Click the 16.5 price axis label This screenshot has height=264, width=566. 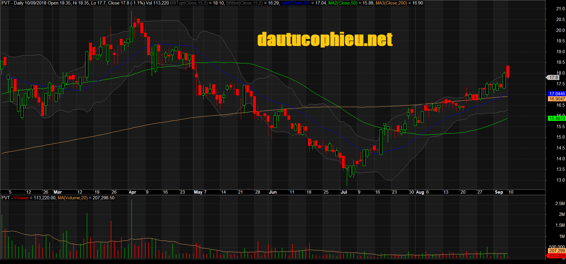(561, 105)
